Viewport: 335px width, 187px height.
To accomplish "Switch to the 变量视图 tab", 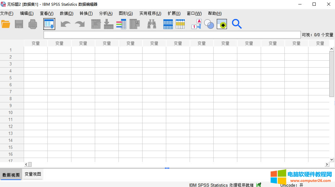I will pyautogui.click(x=33, y=174).
